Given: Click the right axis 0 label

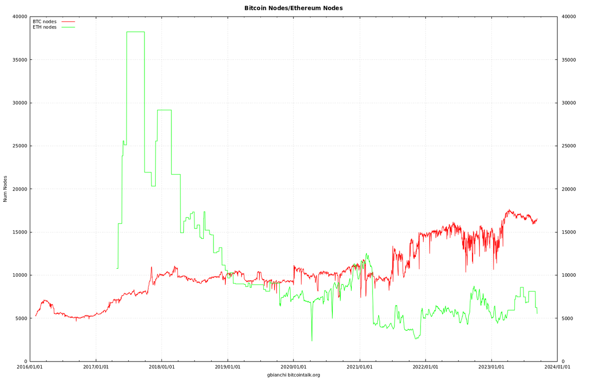Looking at the screenshot, I should coord(563,361).
